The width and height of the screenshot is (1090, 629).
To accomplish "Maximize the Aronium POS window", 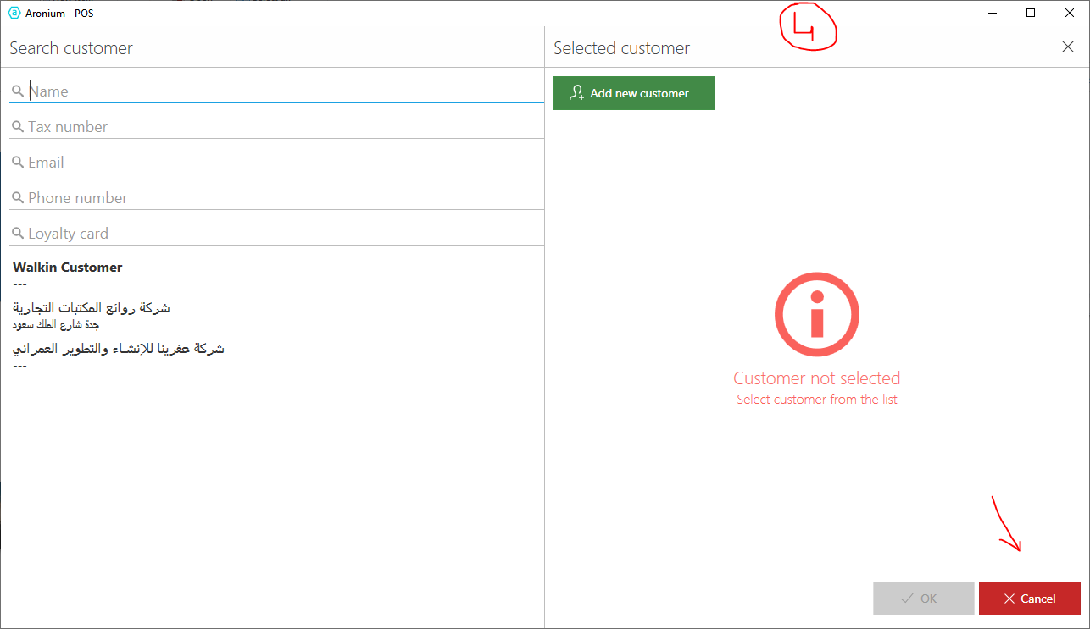I will tap(1031, 13).
